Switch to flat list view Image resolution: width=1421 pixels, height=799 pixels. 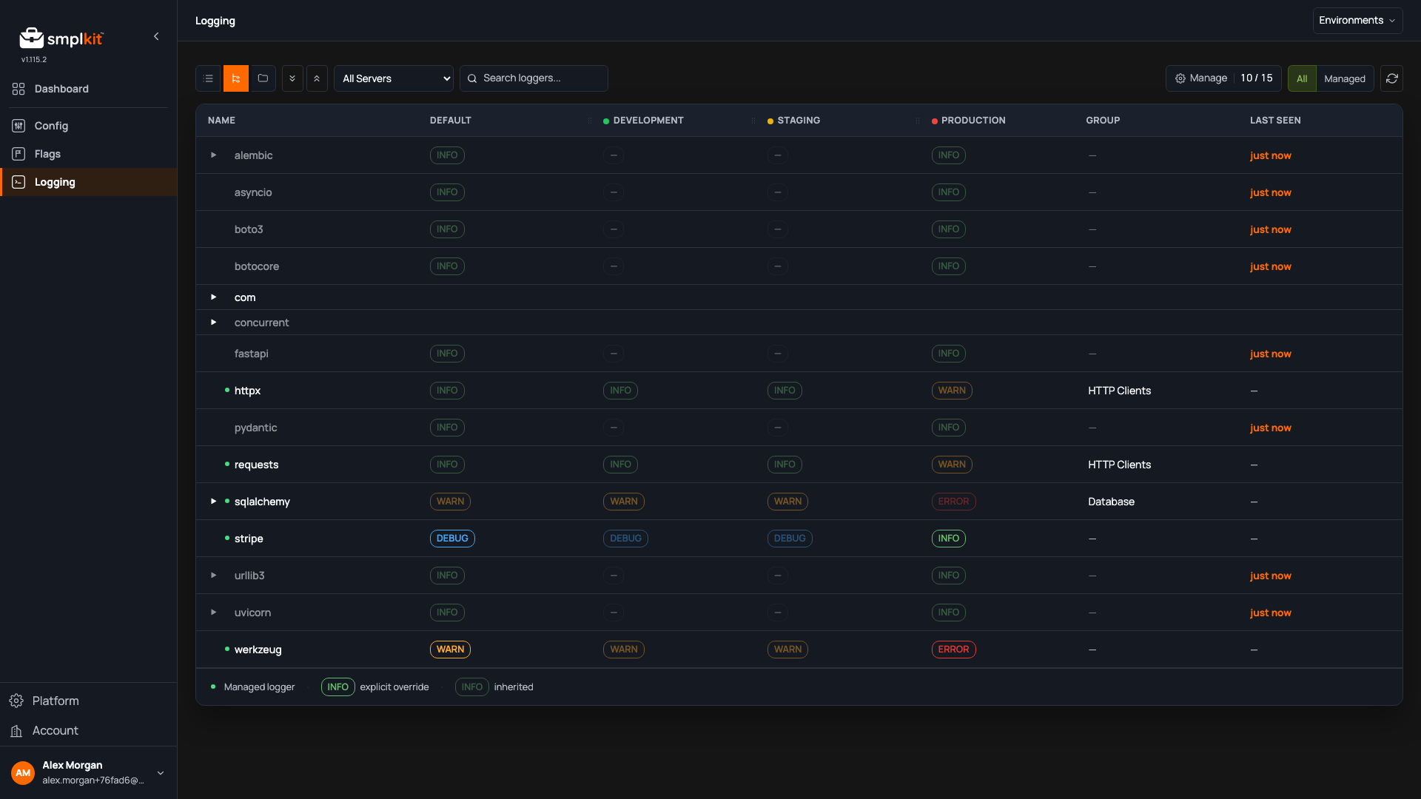coord(209,78)
